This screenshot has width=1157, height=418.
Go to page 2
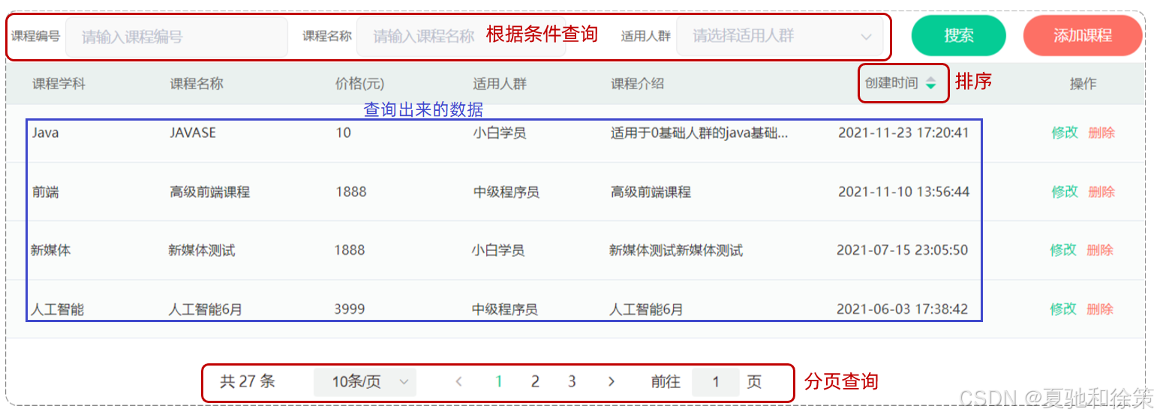coord(535,382)
